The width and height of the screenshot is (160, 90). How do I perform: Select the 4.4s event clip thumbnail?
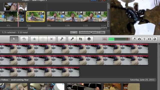[112, 87]
